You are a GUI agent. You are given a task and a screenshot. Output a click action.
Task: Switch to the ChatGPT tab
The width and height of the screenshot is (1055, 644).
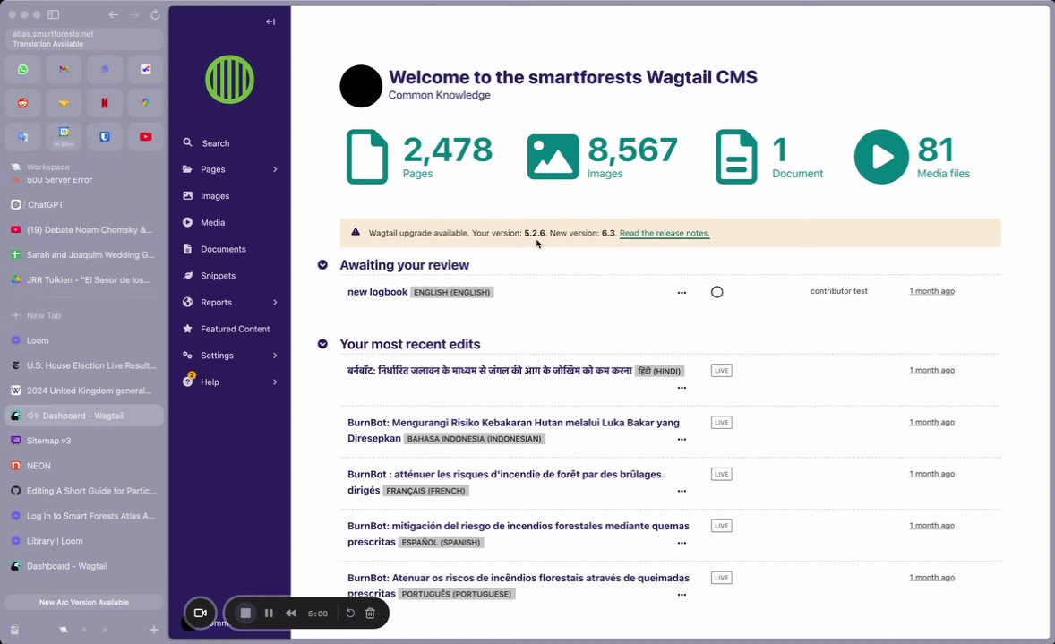pos(84,204)
